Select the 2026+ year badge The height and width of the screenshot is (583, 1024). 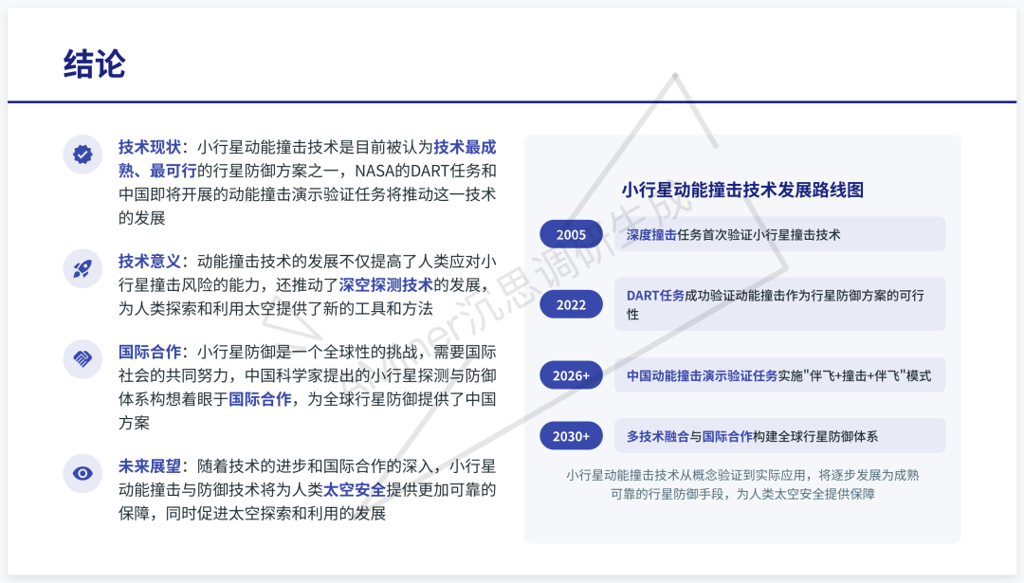pos(571,375)
